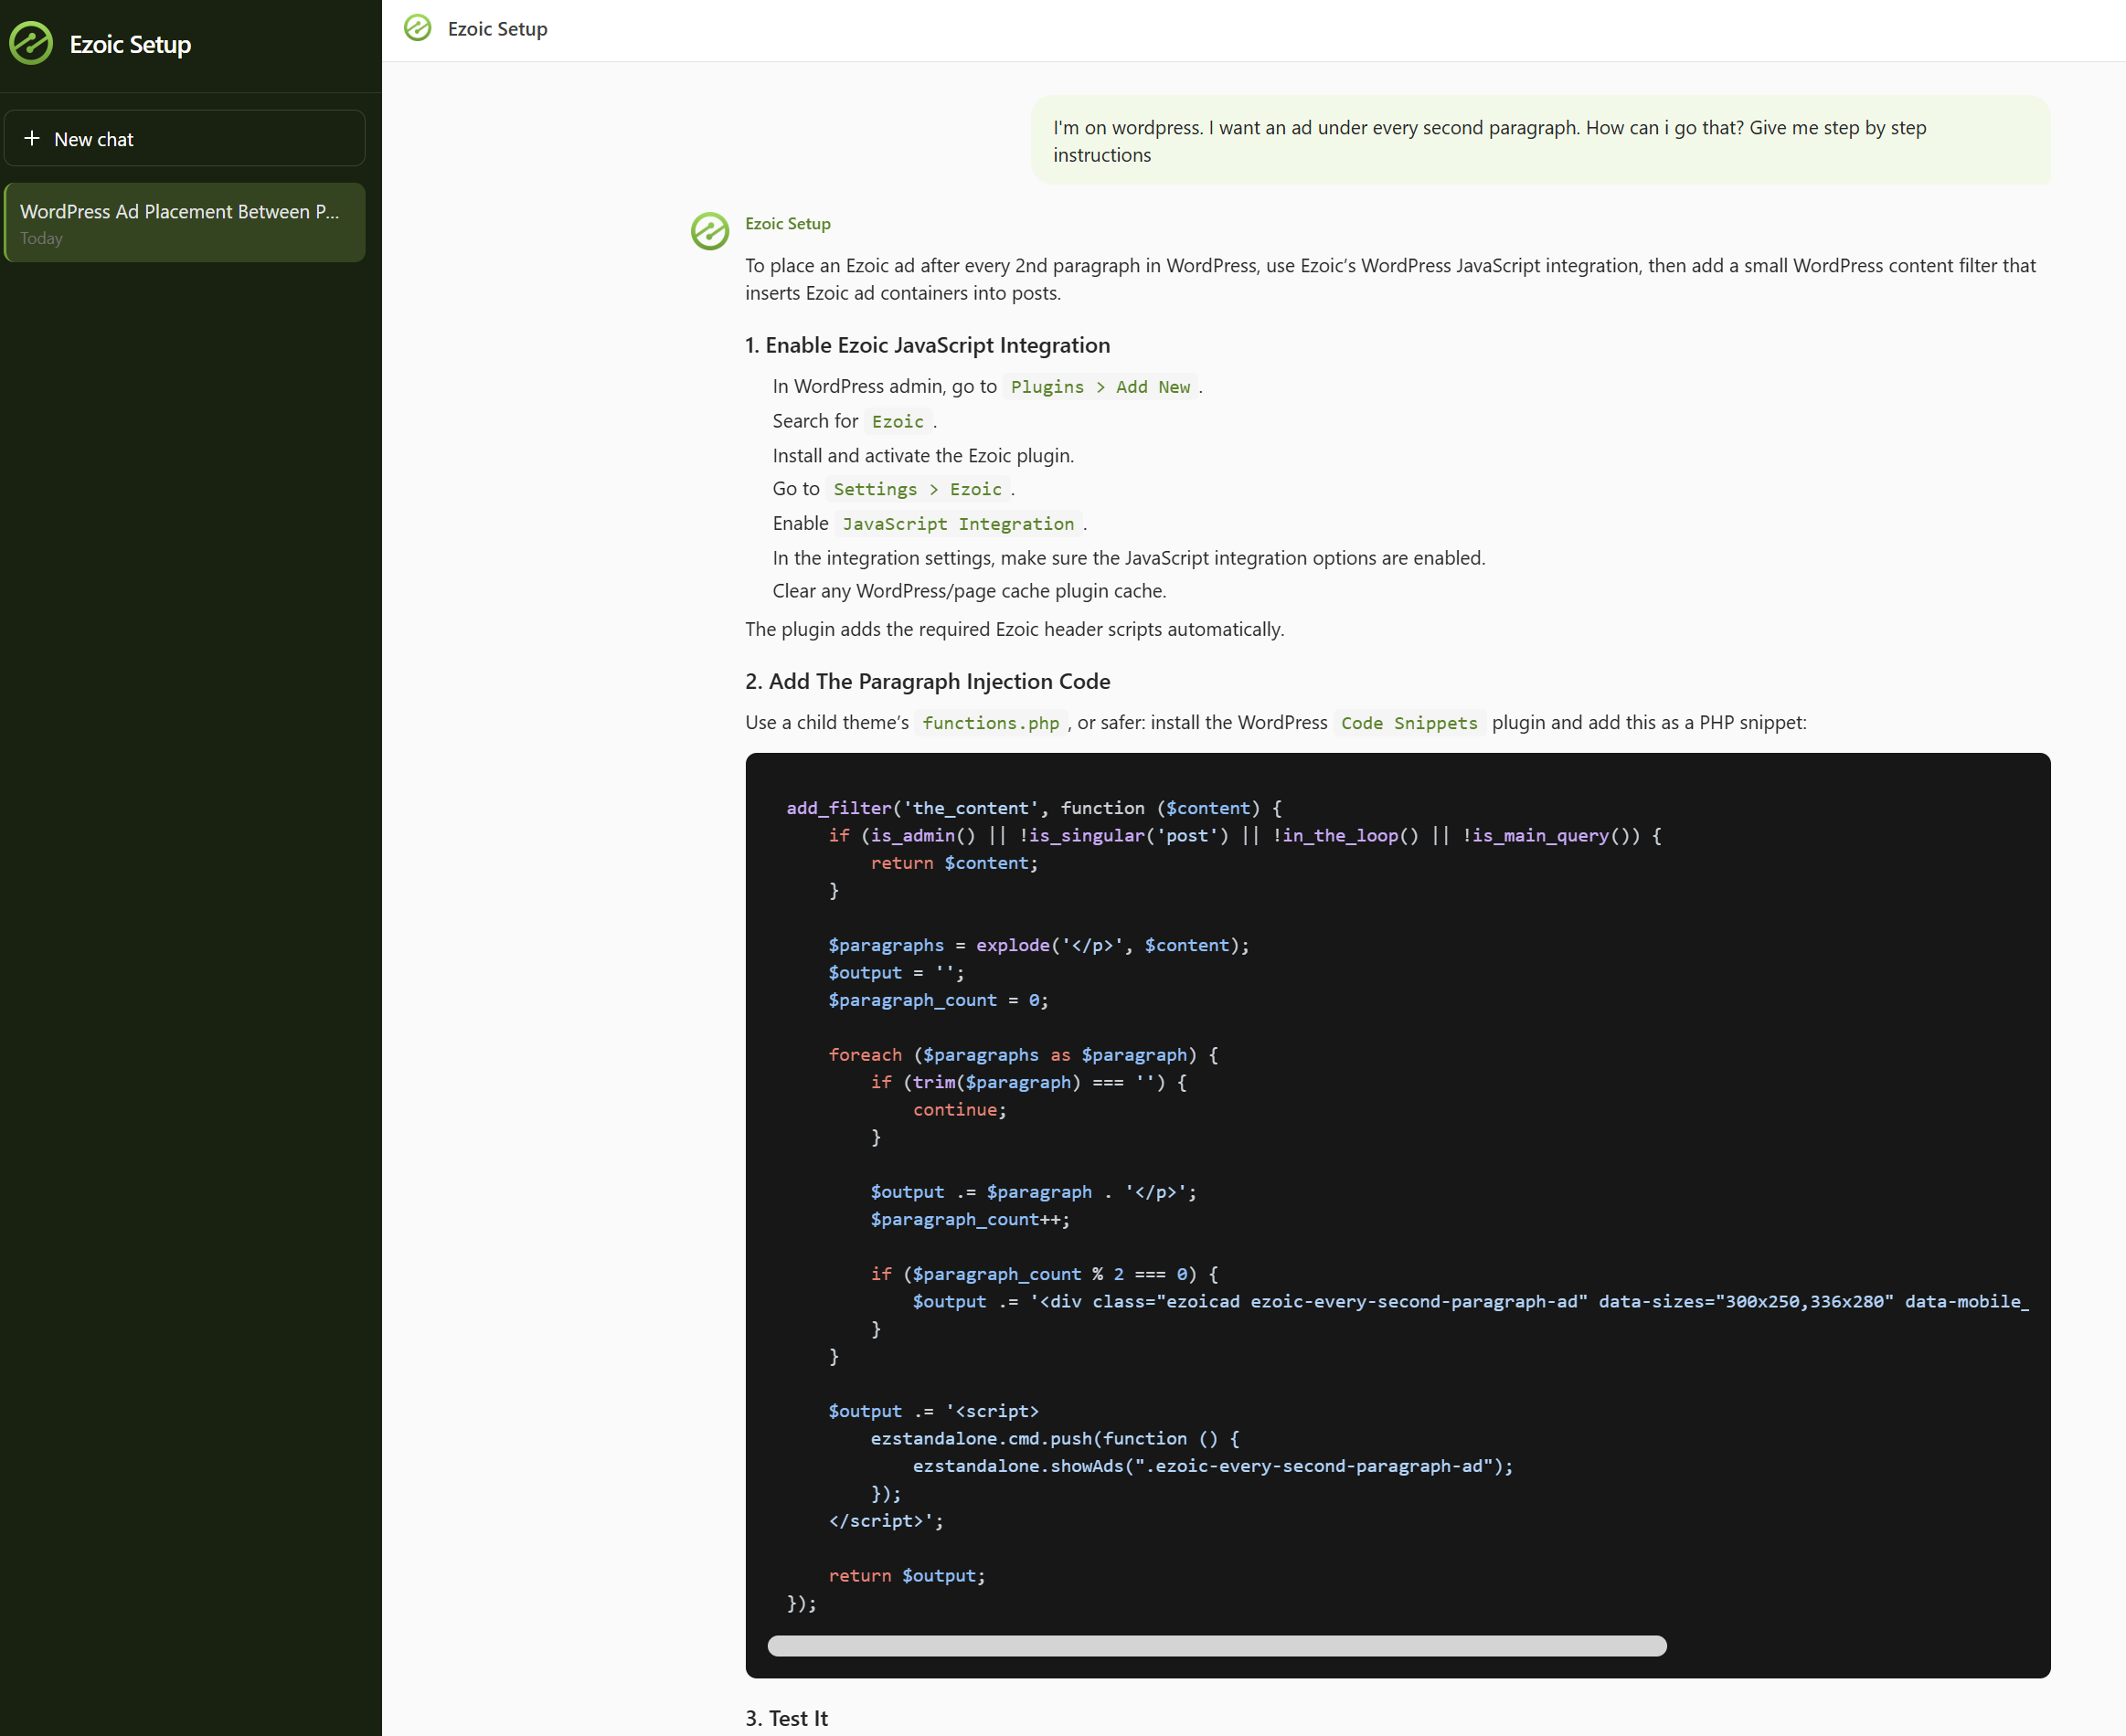The width and height of the screenshot is (2126, 1736).
Task: Click the "continue;" code line
Action: 960,1110
